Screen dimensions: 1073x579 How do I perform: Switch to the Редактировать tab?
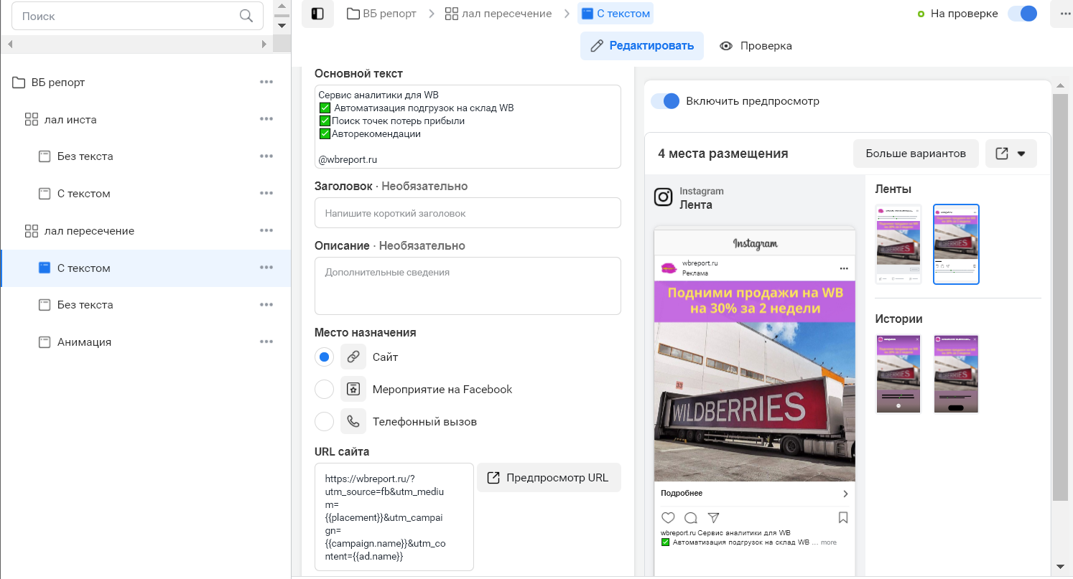point(642,46)
